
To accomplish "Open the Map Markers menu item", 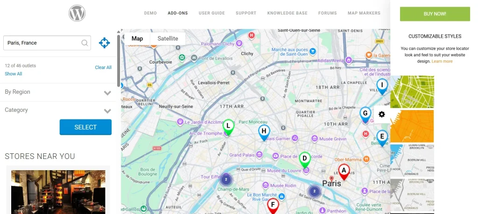I will (364, 13).
